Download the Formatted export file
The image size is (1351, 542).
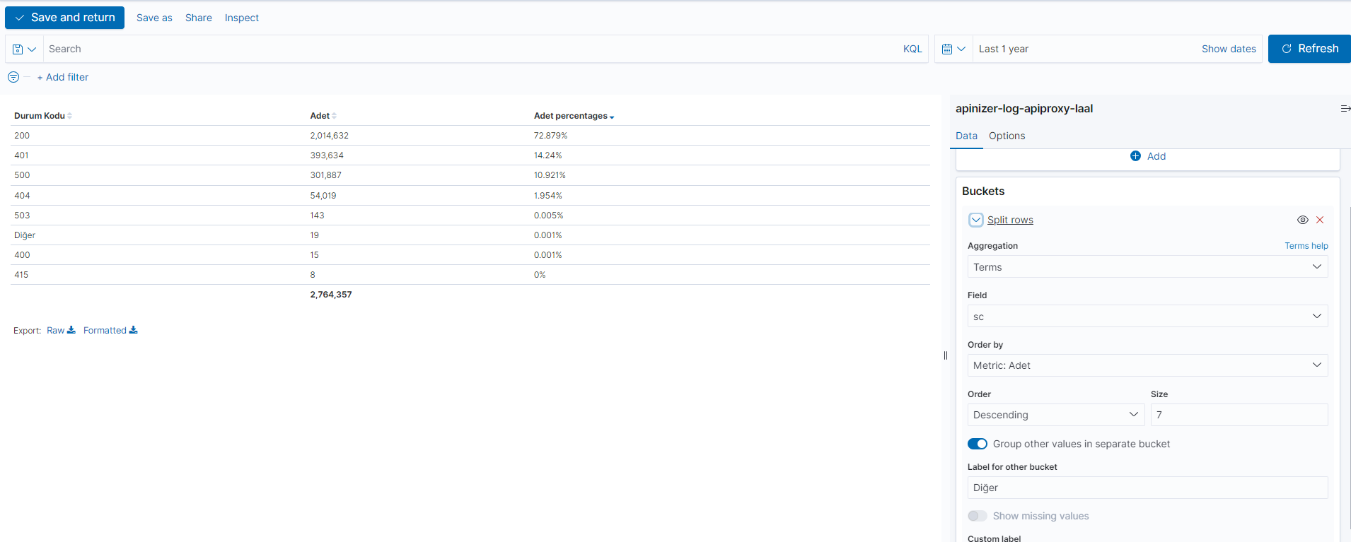(x=110, y=331)
